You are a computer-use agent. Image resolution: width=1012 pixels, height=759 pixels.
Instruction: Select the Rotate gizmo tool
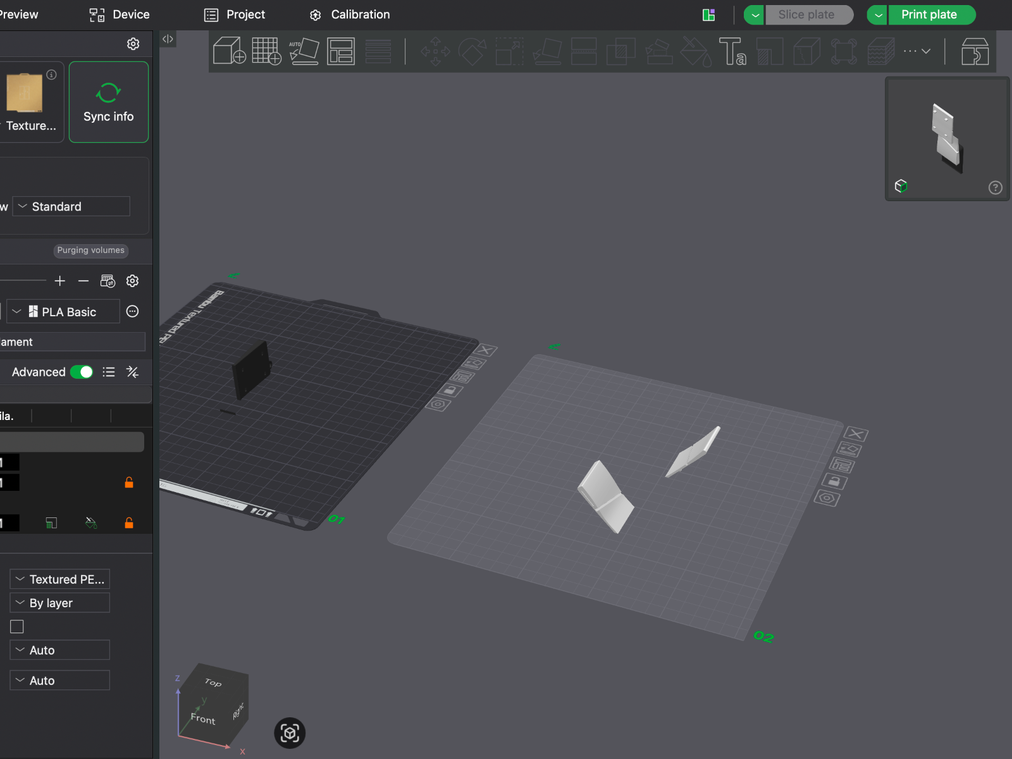click(x=472, y=51)
